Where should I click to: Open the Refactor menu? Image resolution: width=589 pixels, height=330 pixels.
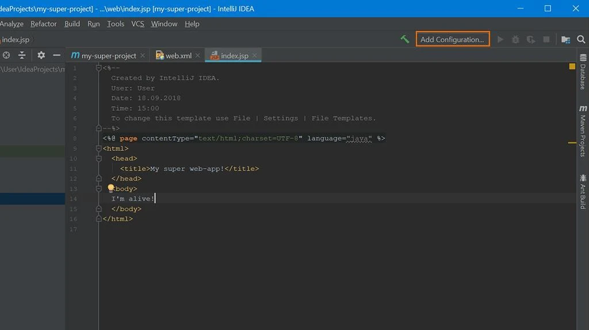coord(44,24)
